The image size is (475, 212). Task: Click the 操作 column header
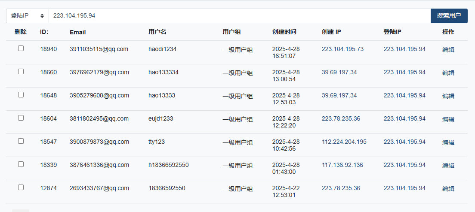(x=448, y=32)
